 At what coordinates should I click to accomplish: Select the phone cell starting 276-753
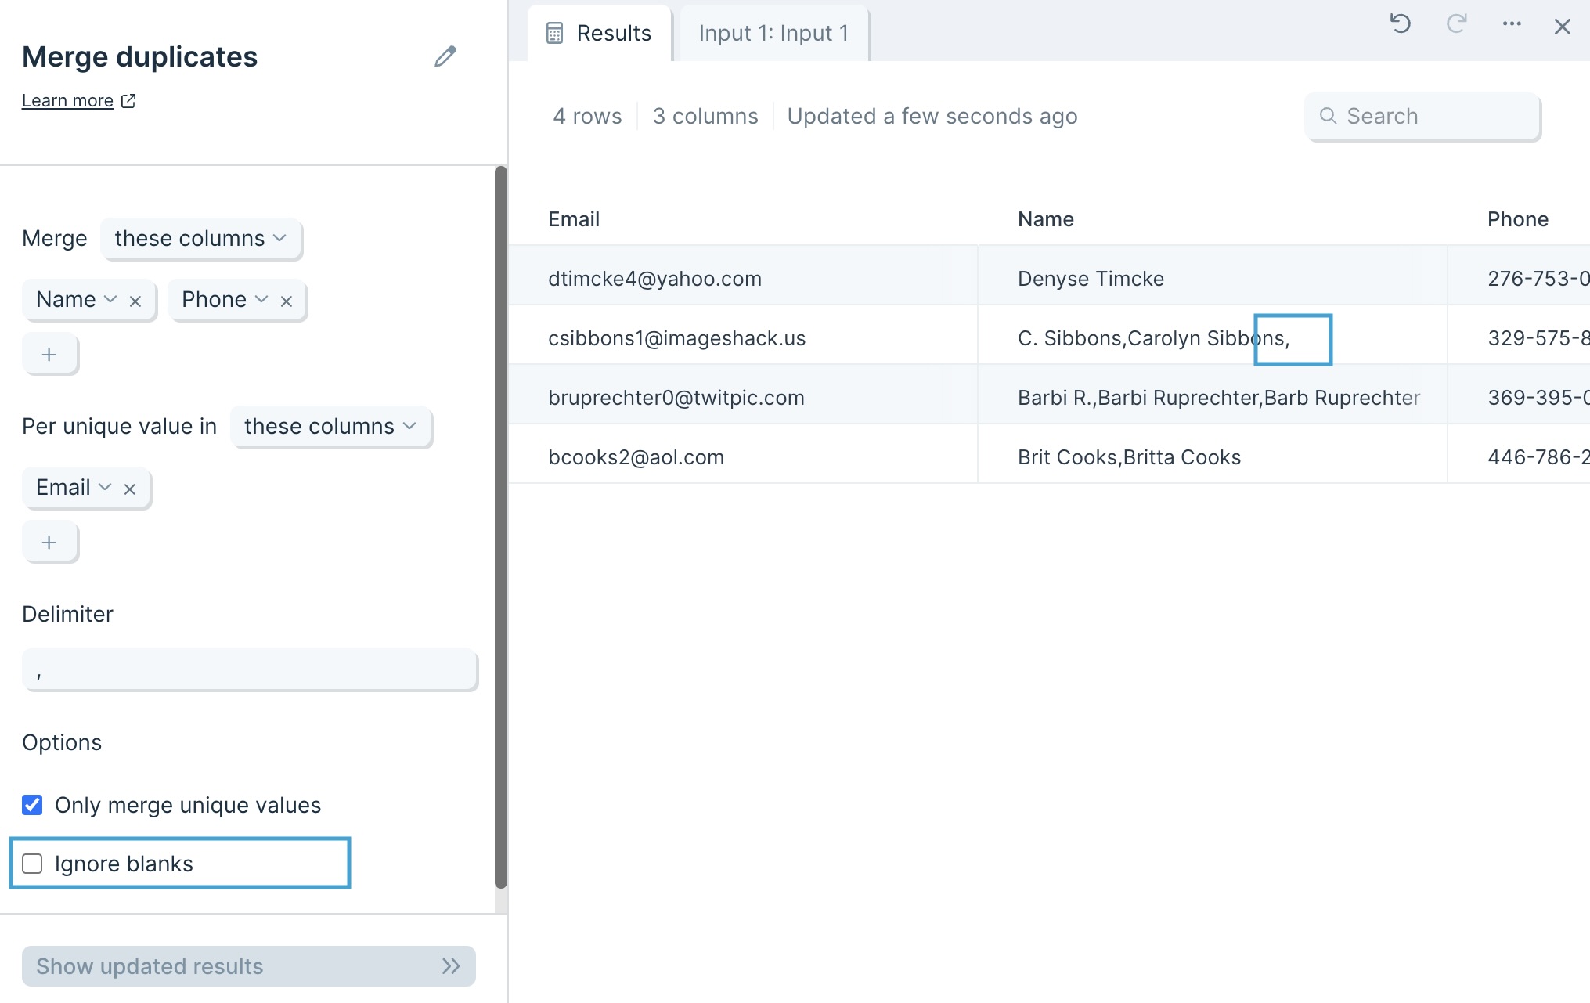tap(1519, 276)
